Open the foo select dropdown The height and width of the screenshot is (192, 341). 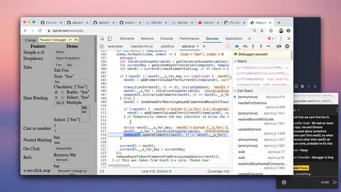point(59,103)
